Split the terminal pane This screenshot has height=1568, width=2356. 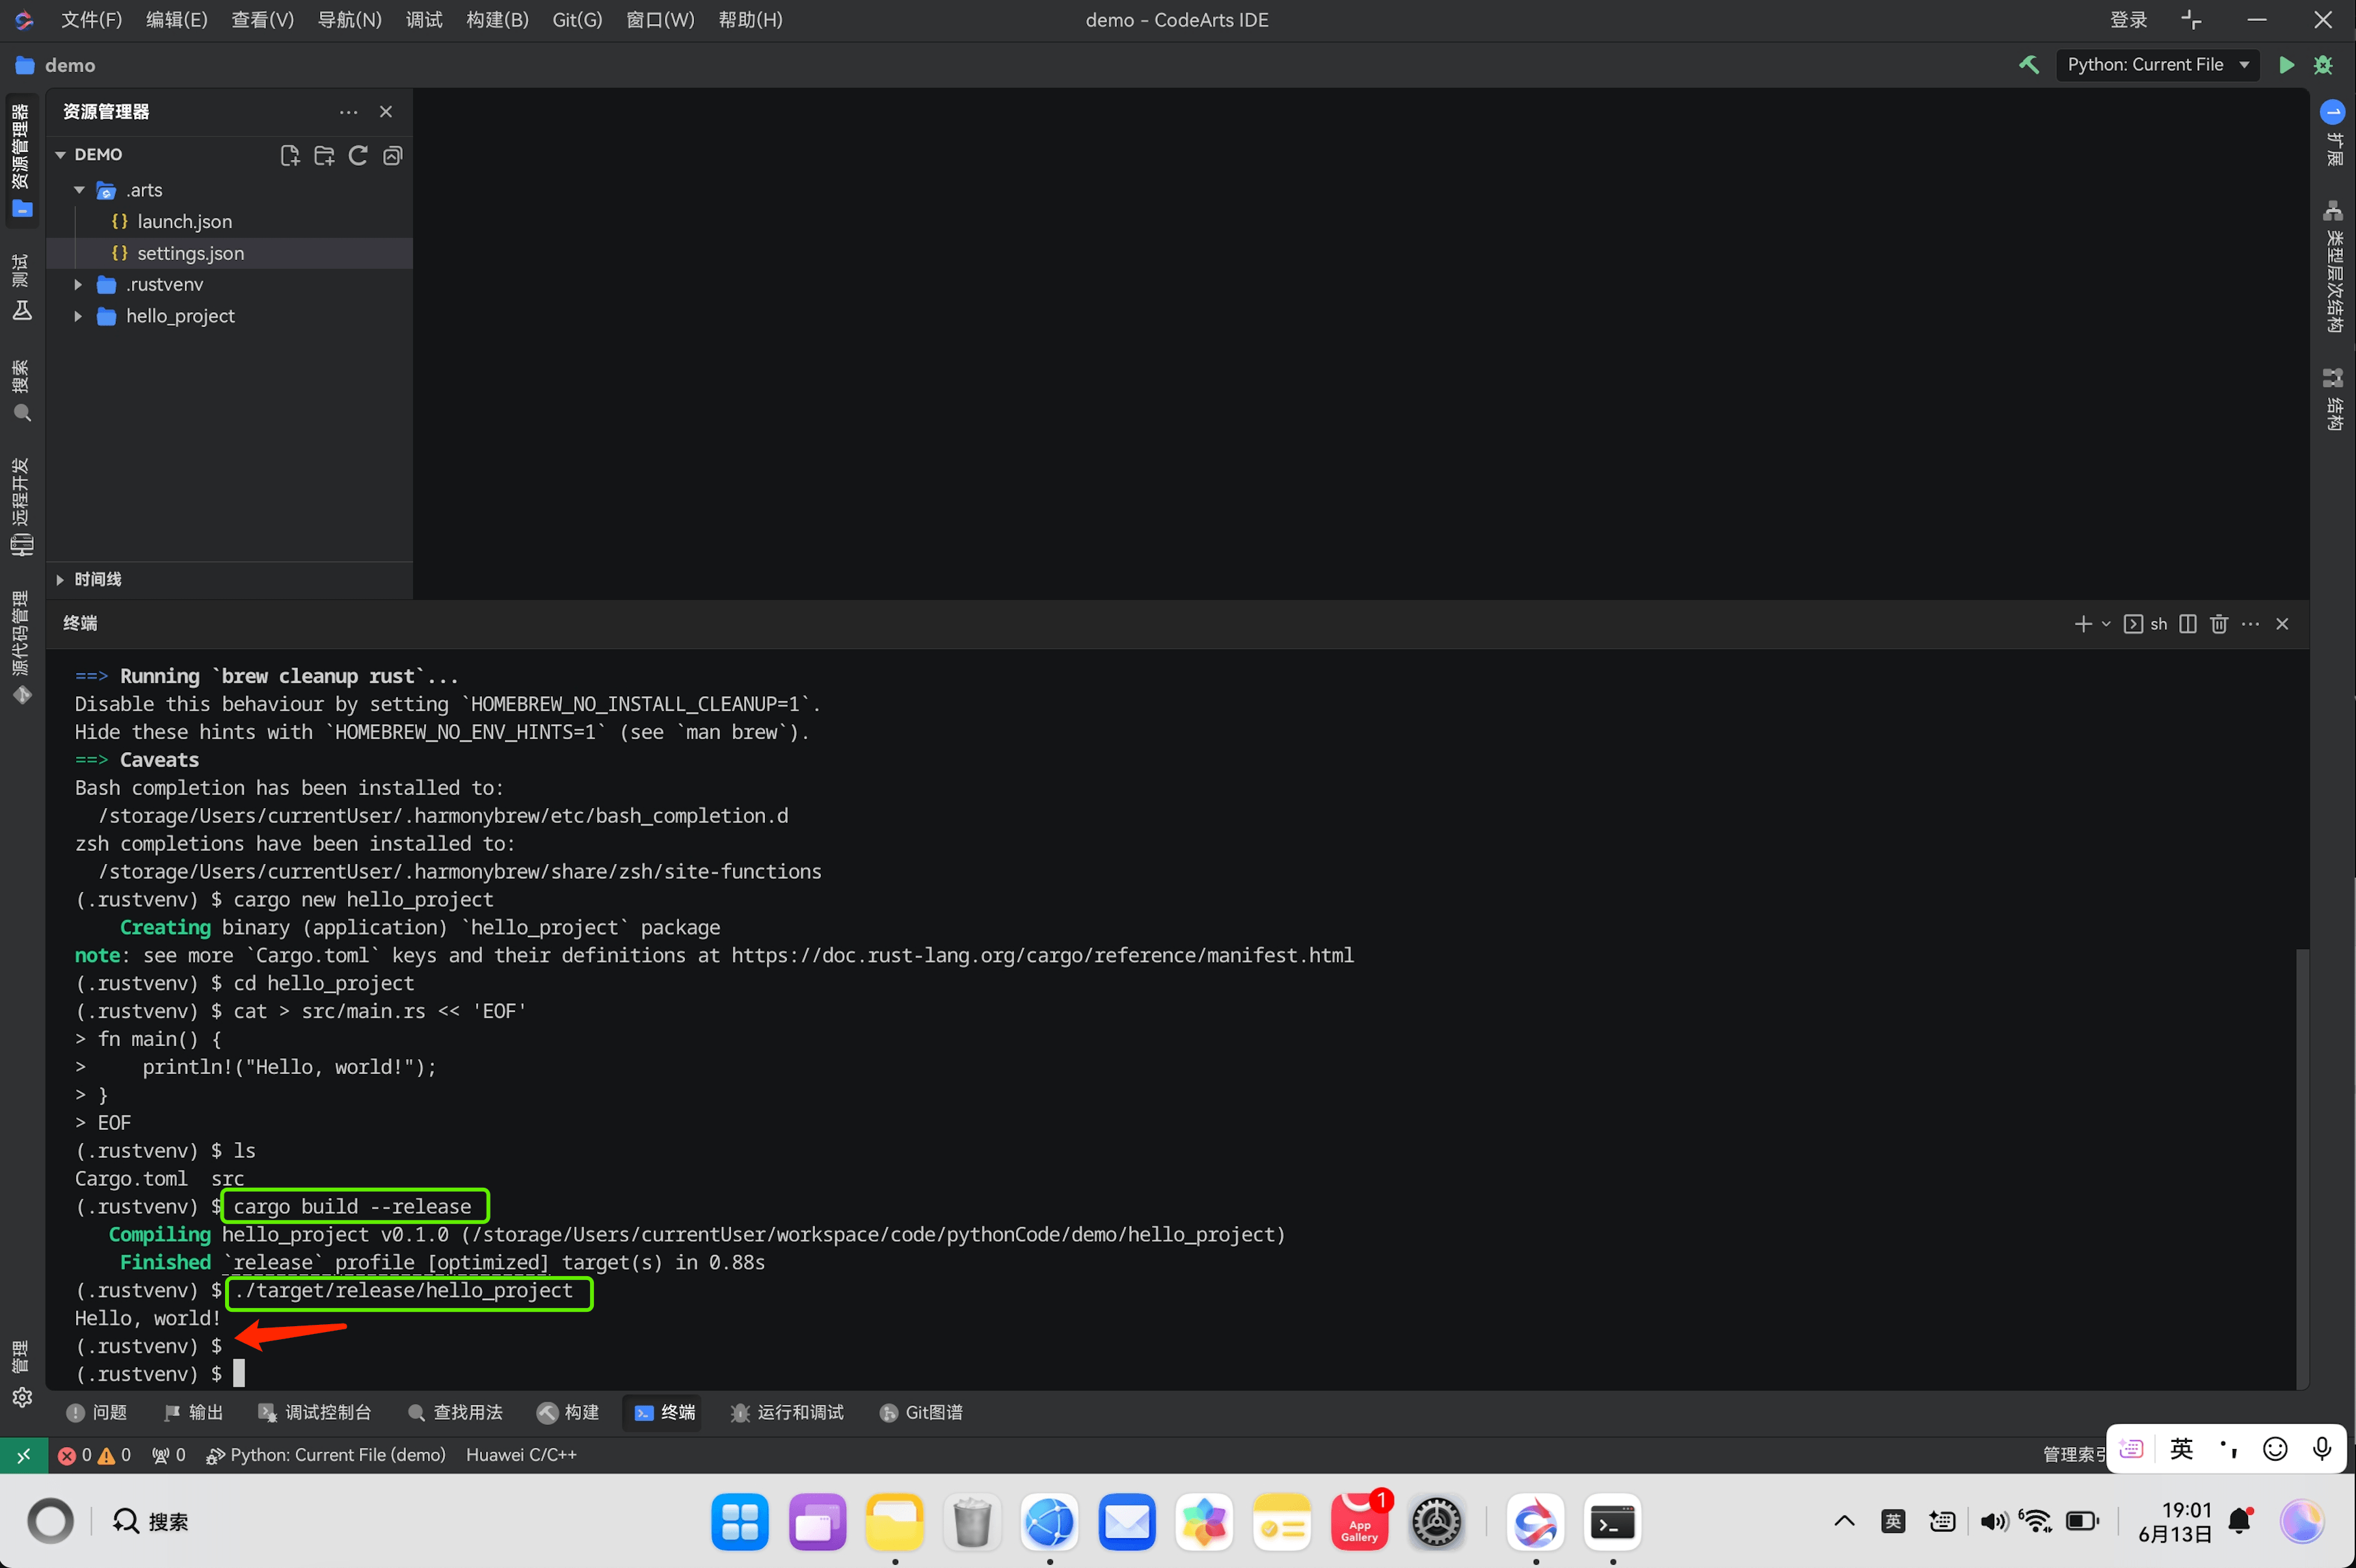pos(2188,624)
